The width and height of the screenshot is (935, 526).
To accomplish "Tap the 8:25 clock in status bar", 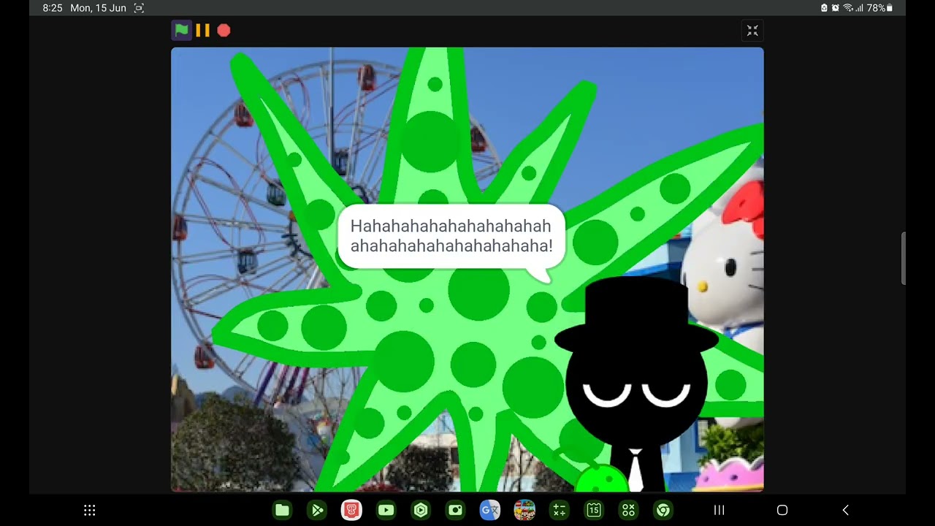I will [x=53, y=8].
